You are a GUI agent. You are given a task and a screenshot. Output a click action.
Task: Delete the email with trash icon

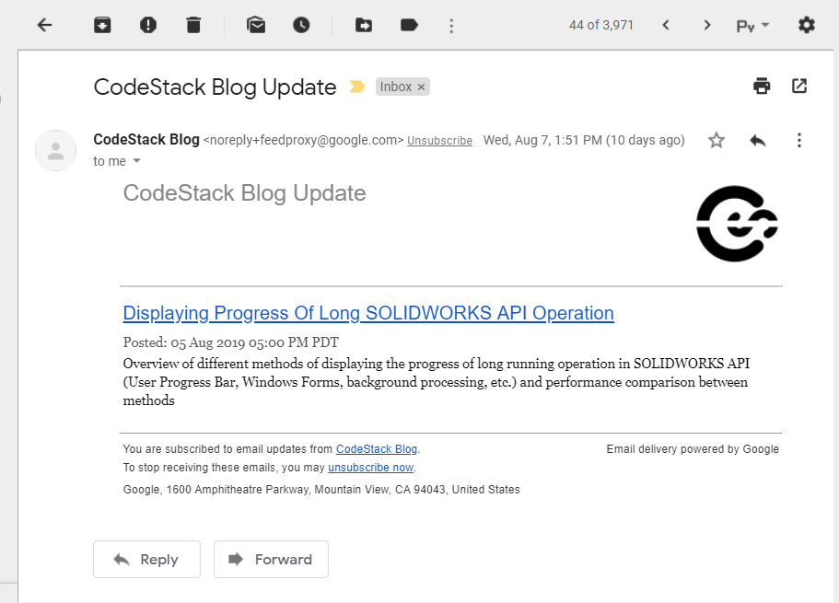tap(193, 25)
